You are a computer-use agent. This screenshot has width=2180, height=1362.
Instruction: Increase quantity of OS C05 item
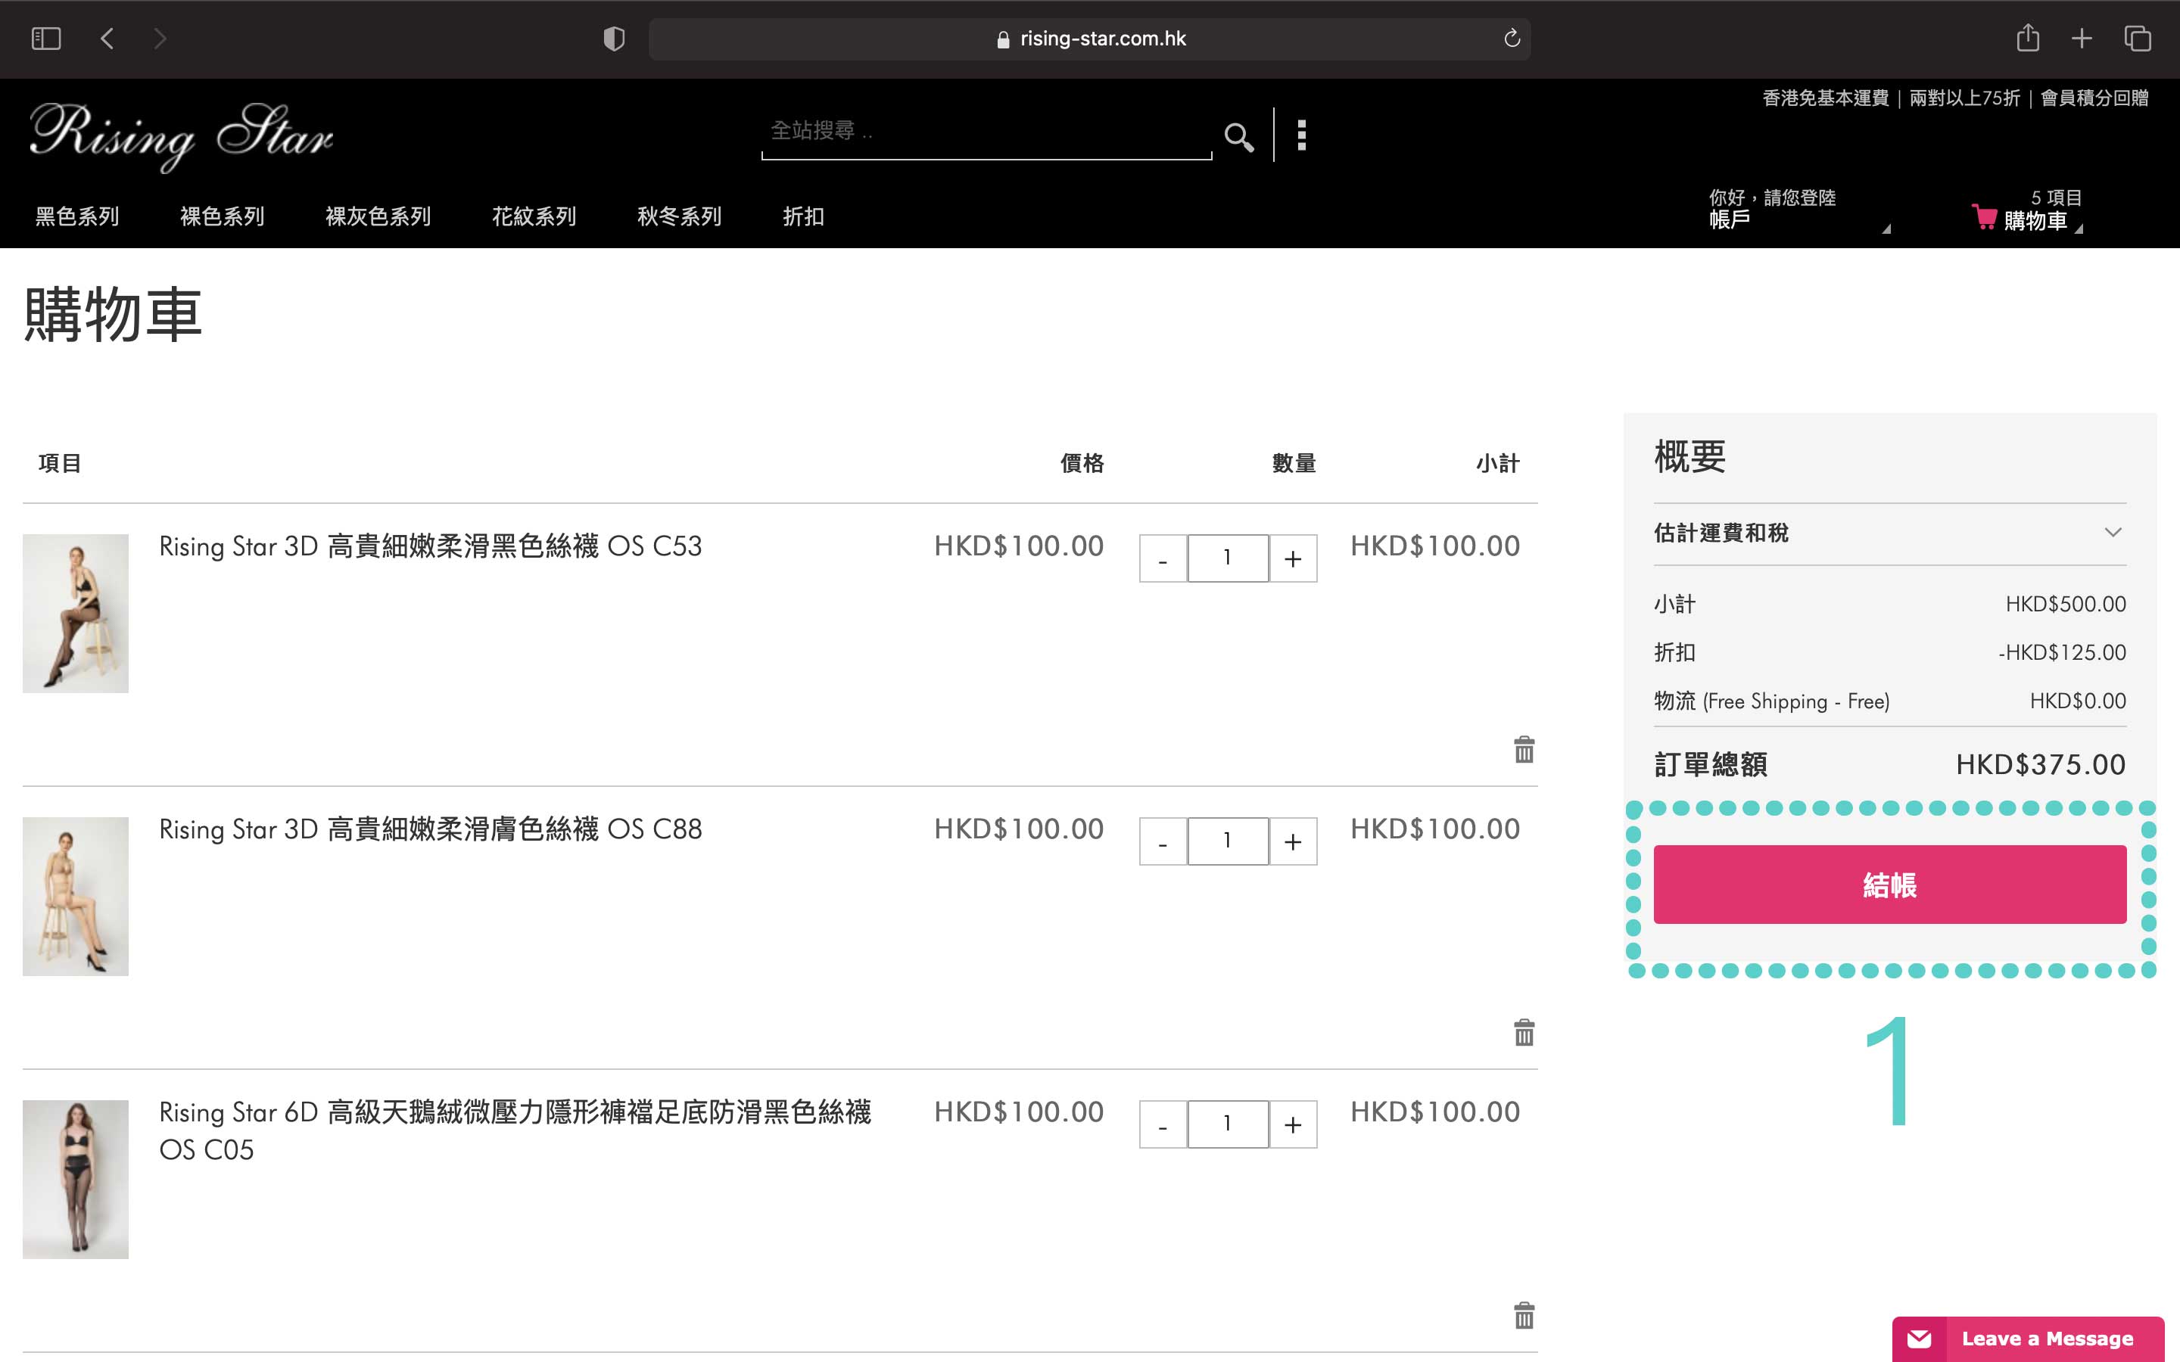pos(1294,1124)
